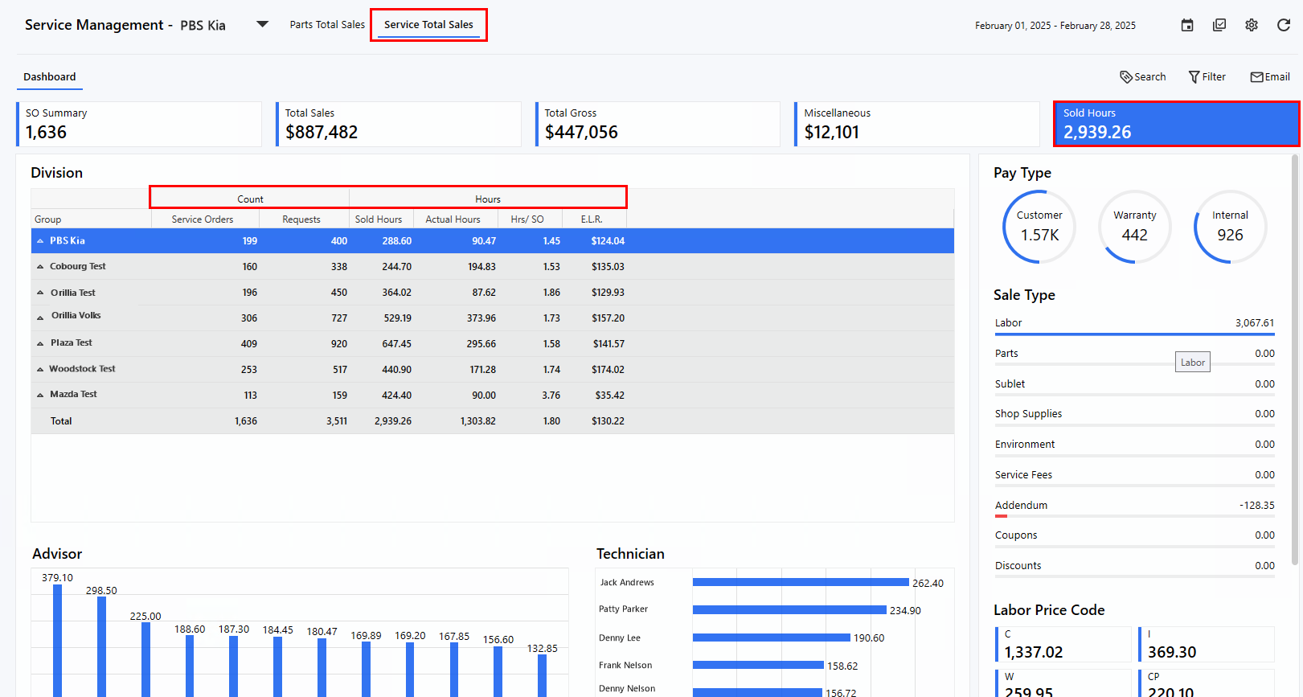This screenshot has width=1303, height=697.
Task: Click Jack Andrews technician bar
Action: coord(800,582)
